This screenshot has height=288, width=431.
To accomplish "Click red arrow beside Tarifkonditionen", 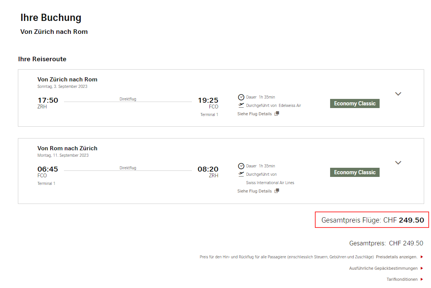I will tap(421, 279).
